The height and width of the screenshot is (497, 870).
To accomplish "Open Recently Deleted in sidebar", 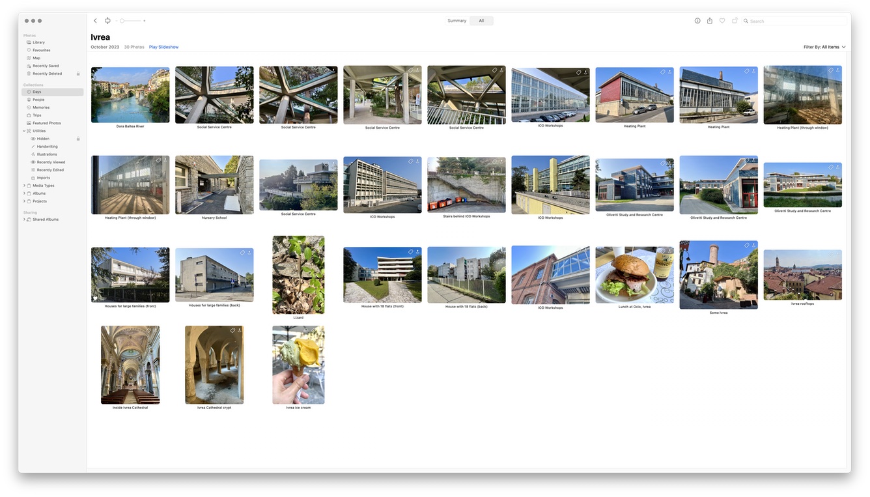I will 47,74.
